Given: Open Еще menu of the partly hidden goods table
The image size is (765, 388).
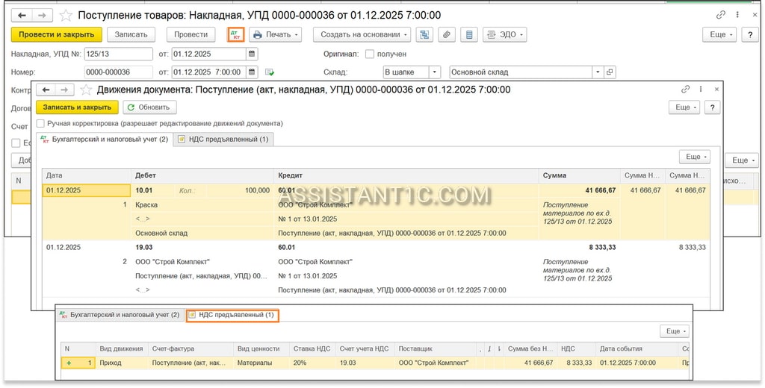Looking at the screenshot, I should click(742, 160).
